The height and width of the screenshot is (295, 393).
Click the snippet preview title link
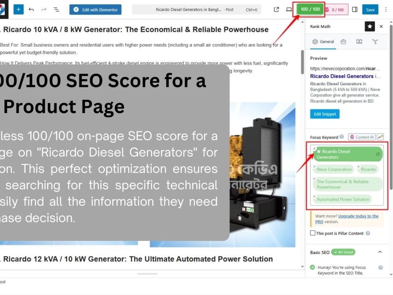[345, 76]
